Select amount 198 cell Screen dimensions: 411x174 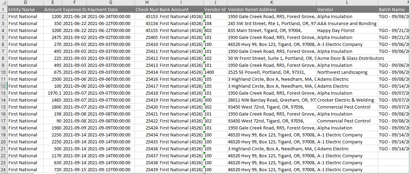53,114
